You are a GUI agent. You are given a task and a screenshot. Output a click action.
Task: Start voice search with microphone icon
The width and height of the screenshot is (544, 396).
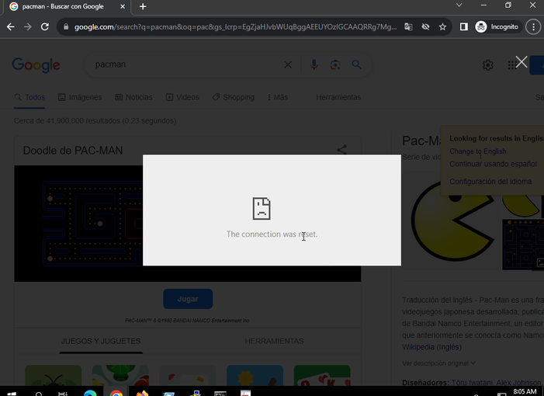(x=314, y=64)
